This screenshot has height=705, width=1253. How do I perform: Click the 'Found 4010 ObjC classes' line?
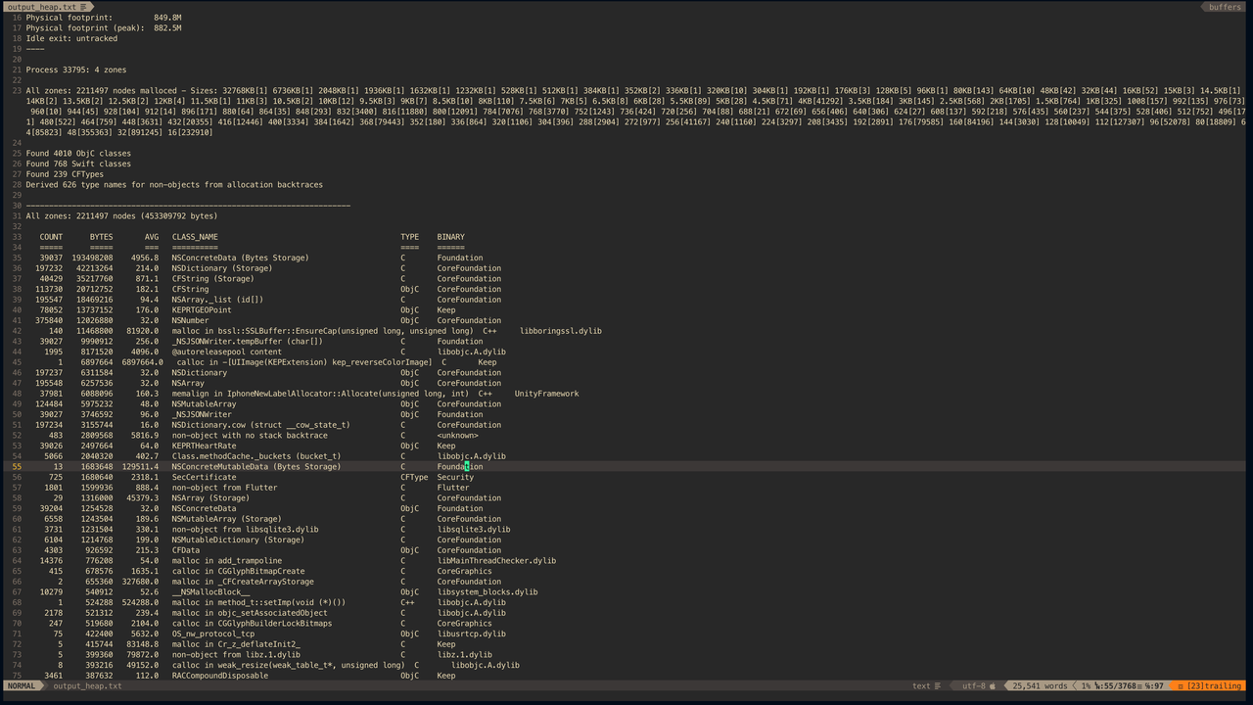[x=78, y=154]
